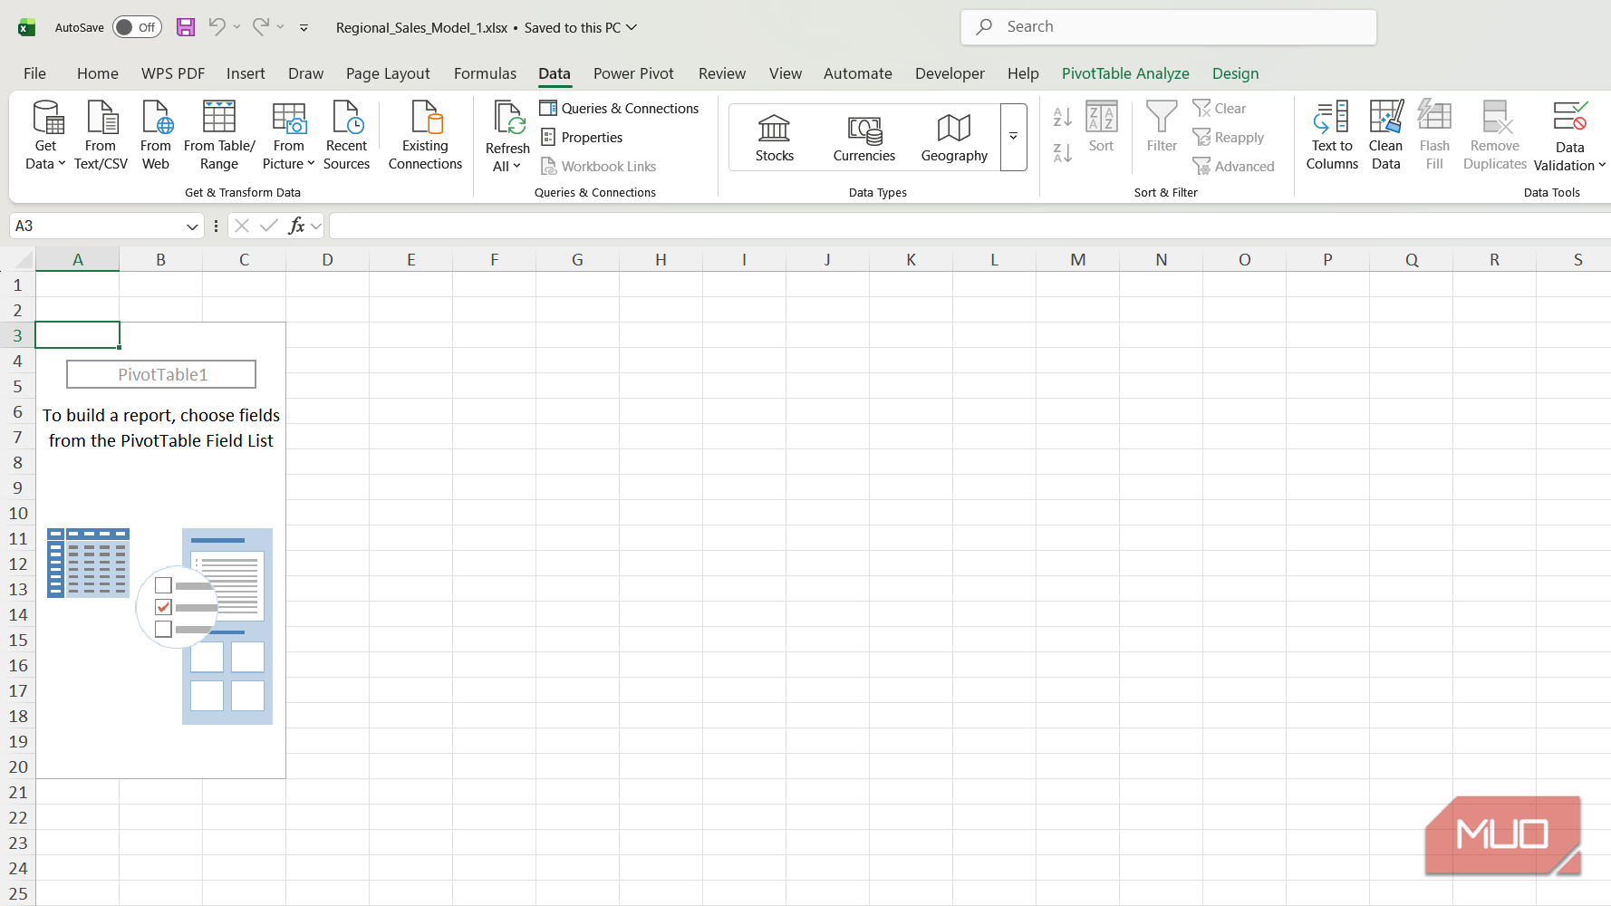Click the Enter formula checkmark
The width and height of the screenshot is (1611, 906).
tap(269, 226)
